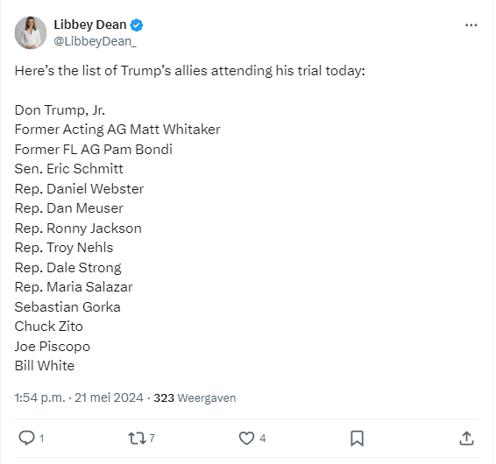Screen dimensions: 496x464
Task: Open the Libbey Dean display name link
Action: pyautogui.click(x=90, y=25)
